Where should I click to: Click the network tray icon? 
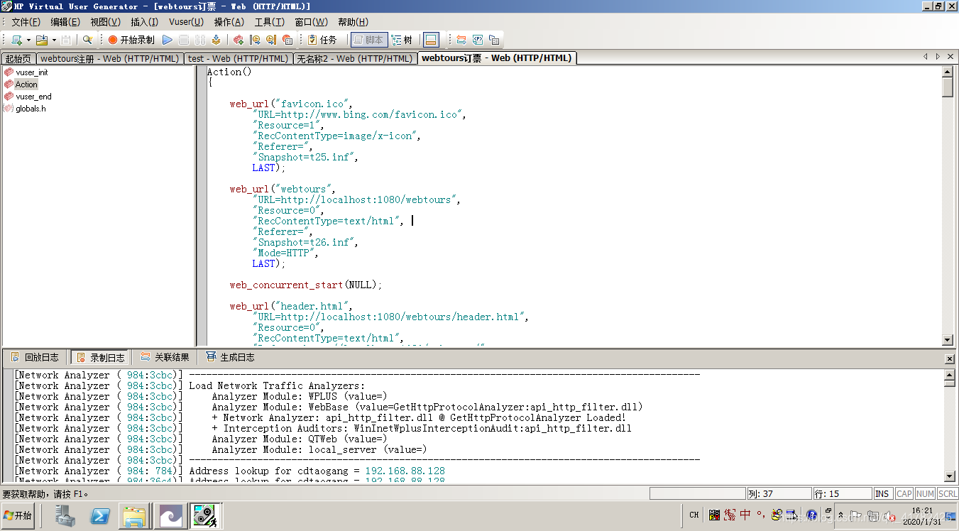(x=872, y=515)
